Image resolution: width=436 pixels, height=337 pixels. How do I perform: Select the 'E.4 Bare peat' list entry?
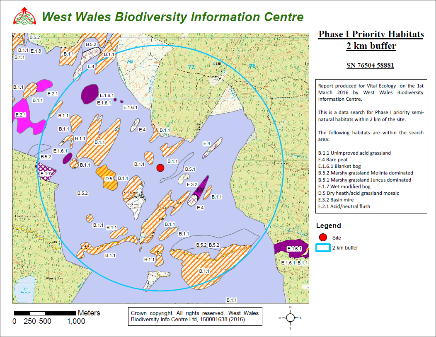coord(333,160)
